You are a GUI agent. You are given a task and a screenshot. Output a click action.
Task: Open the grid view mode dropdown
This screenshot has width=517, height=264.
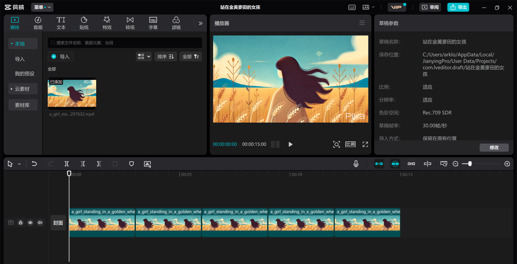(144, 56)
